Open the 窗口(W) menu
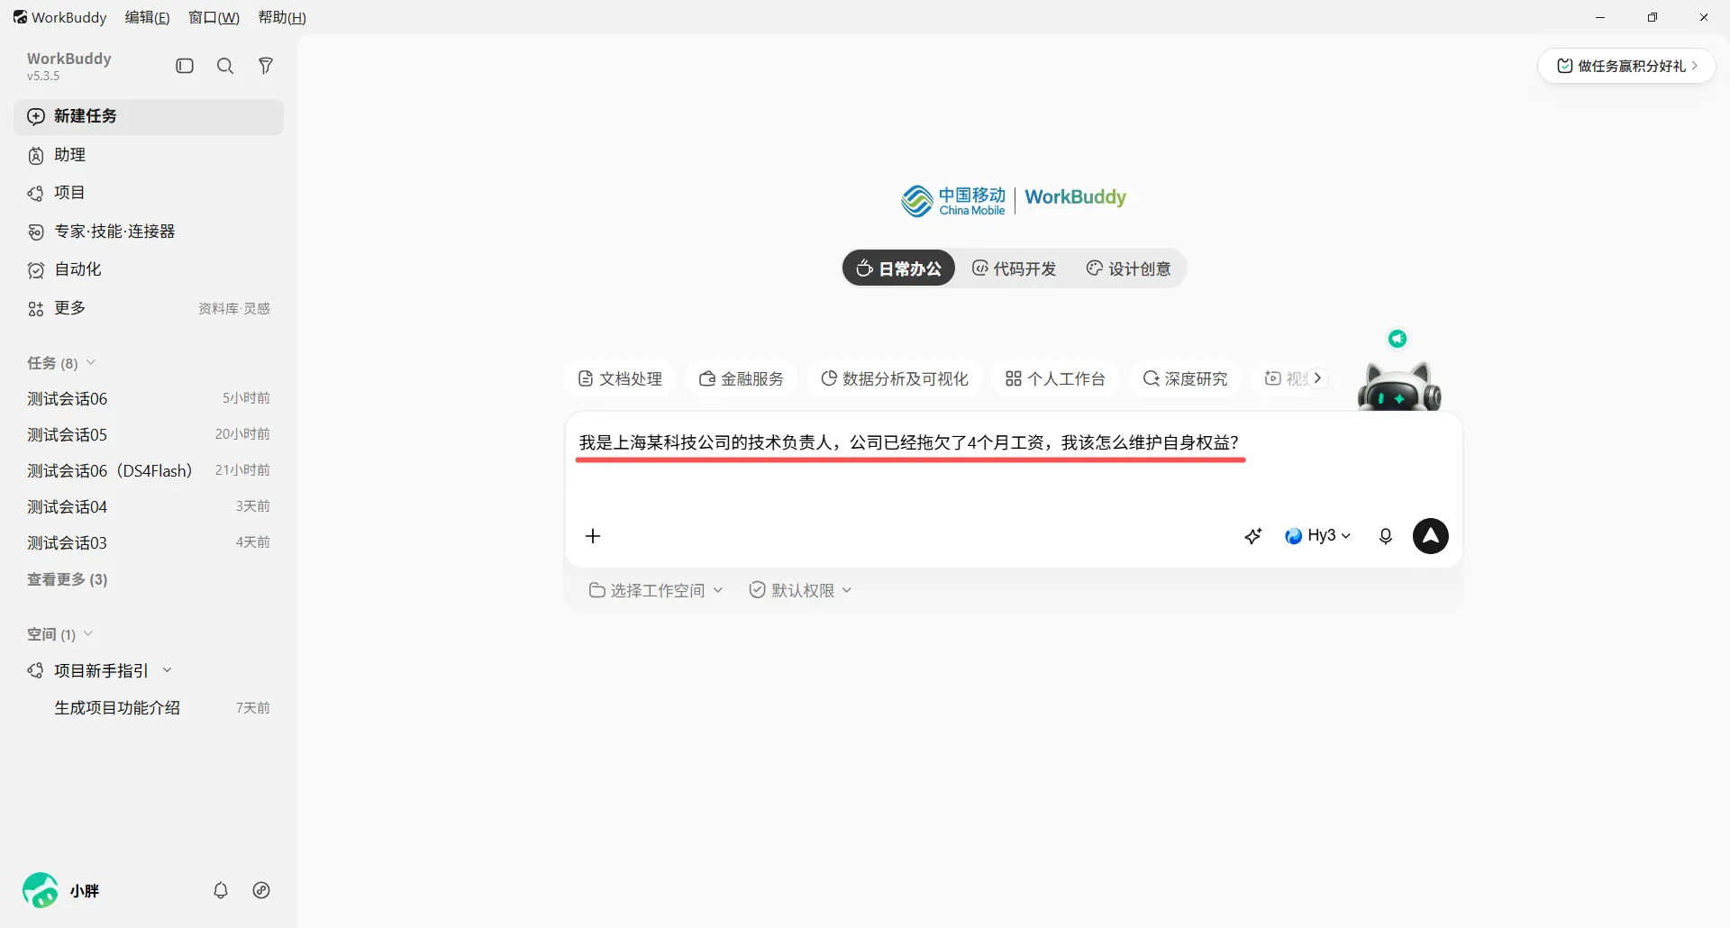 (x=214, y=17)
